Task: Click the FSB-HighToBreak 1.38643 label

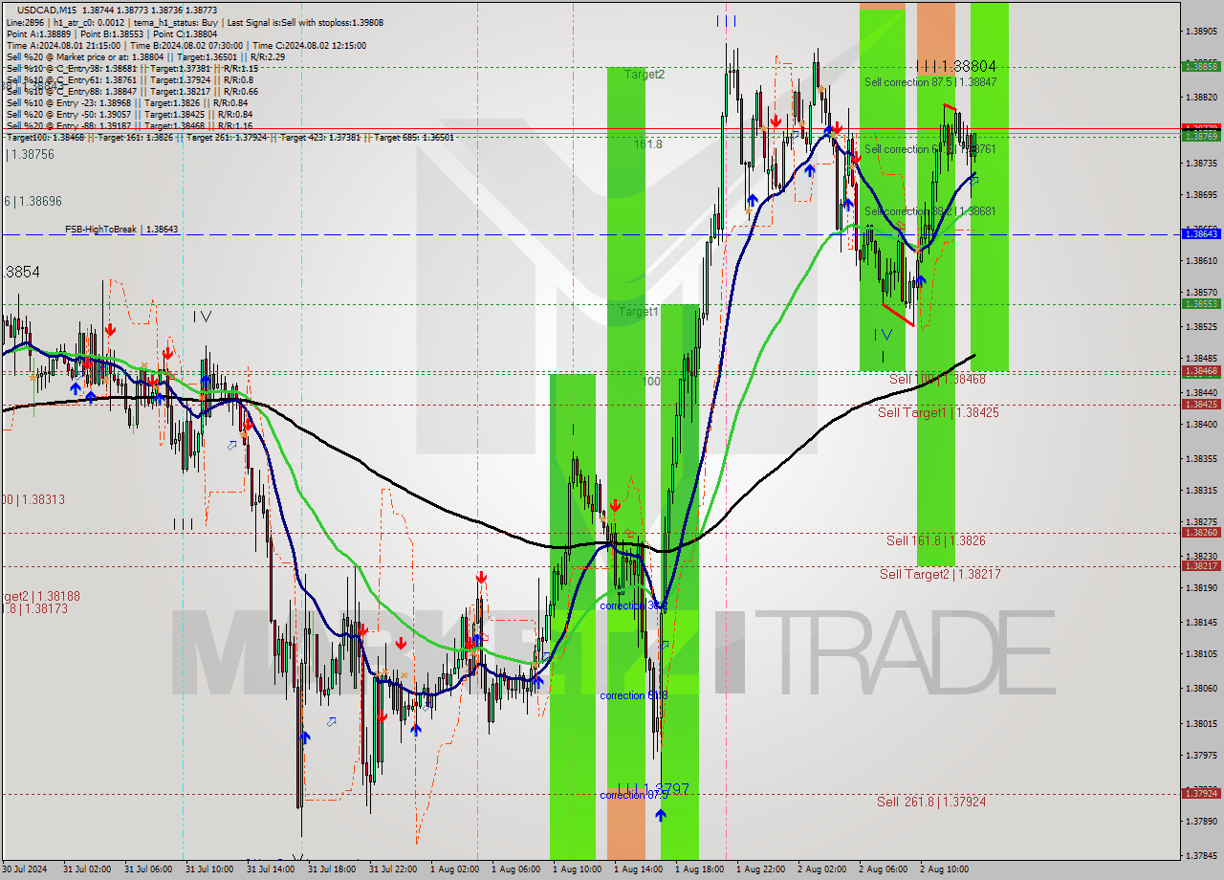Action: click(121, 230)
